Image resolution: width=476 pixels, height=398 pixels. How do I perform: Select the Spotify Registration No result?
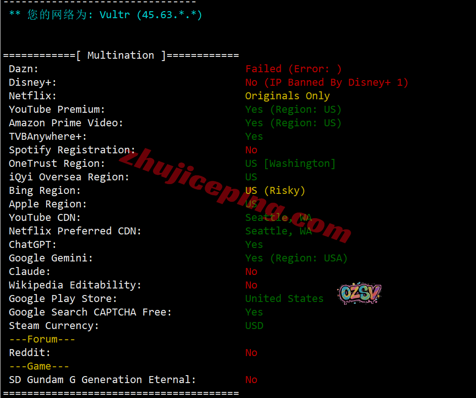tap(251, 150)
